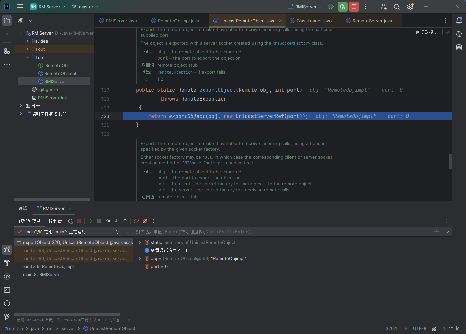Expand the obj variable node

140,258
